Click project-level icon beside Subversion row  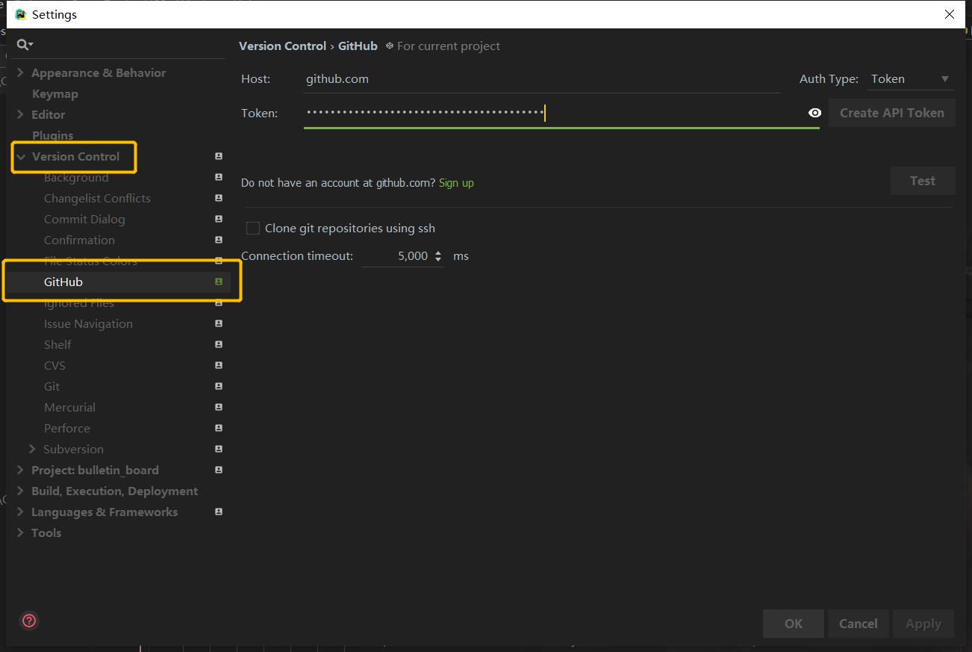[x=219, y=449]
